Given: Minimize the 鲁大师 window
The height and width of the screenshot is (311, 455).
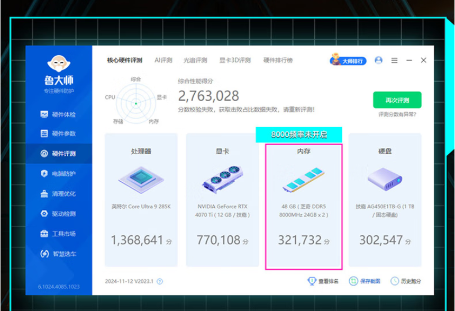Looking at the screenshot, I should 409,60.
